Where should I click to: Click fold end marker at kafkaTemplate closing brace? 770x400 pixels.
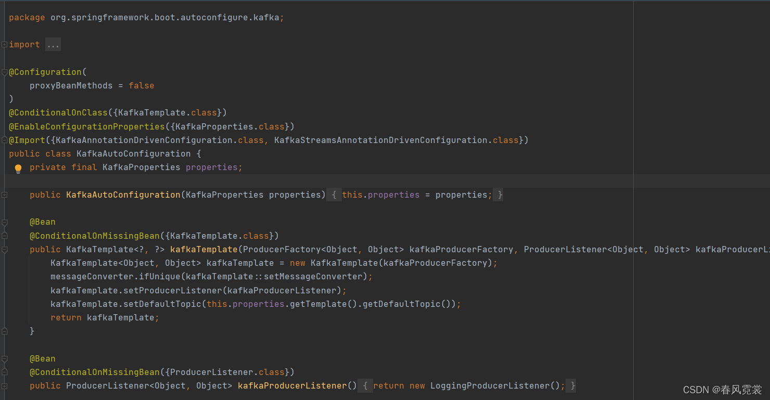click(x=4, y=331)
